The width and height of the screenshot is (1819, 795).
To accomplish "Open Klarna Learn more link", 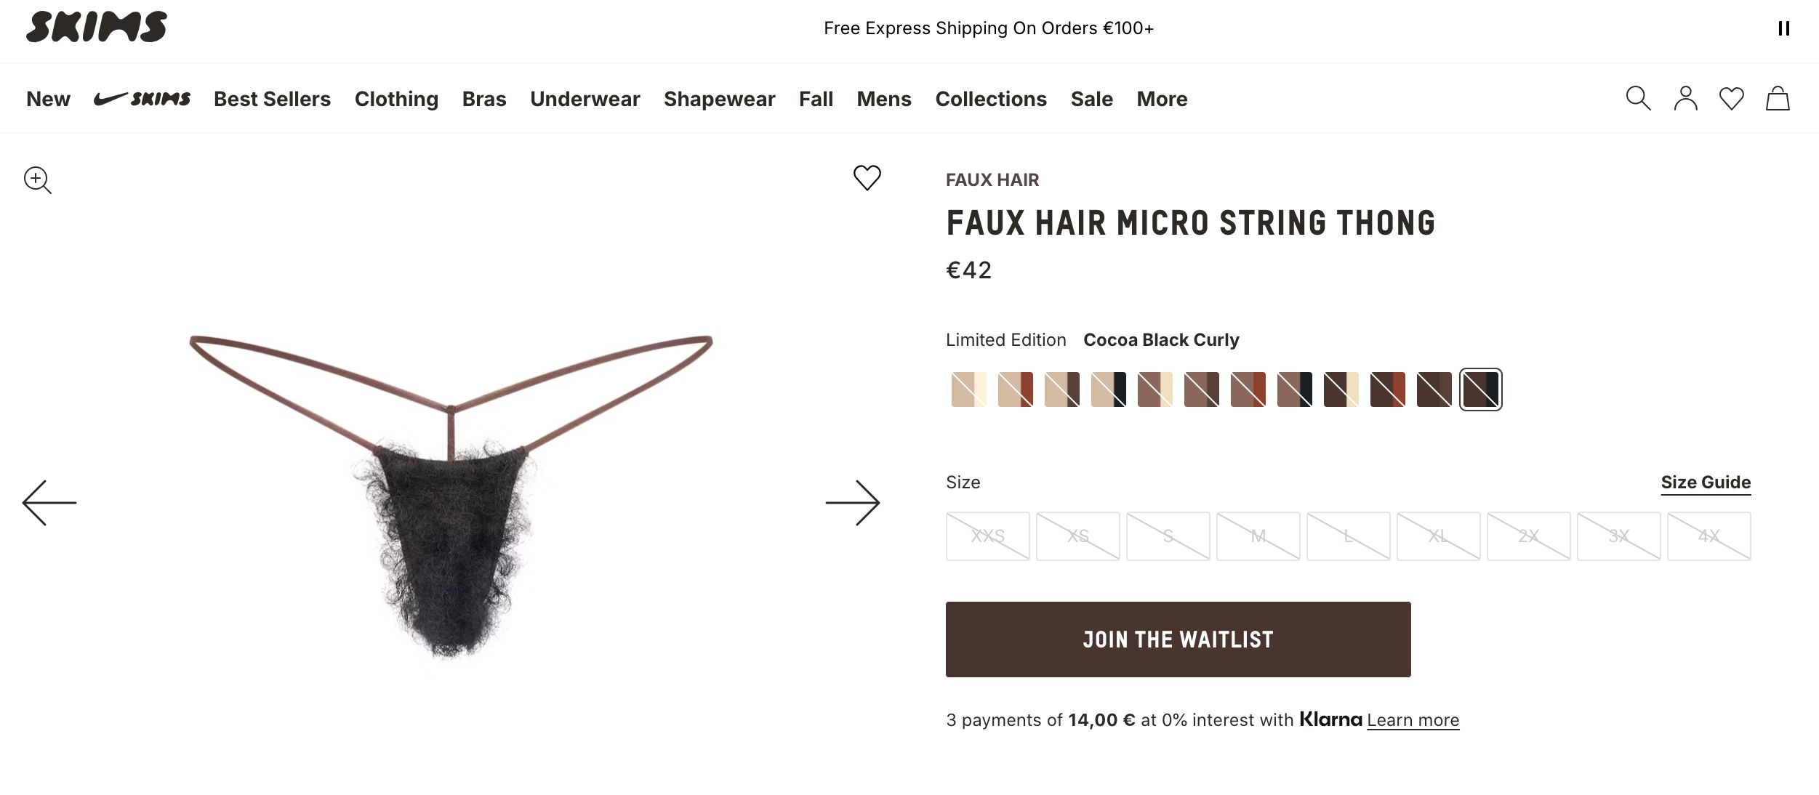I will click(x=1413, y=720).
